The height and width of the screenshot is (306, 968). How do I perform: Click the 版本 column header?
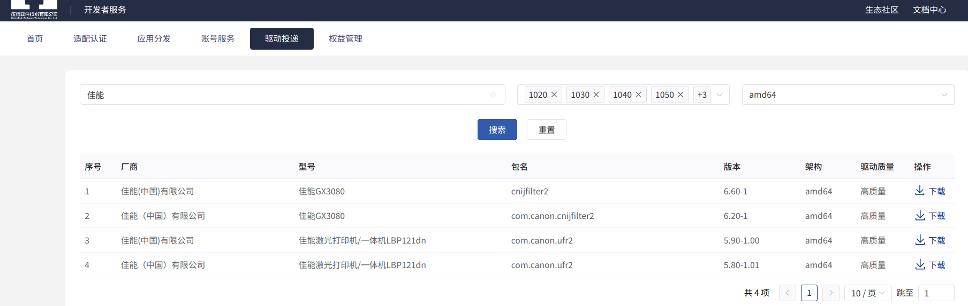pyautogui.click(x=732, y=167)
